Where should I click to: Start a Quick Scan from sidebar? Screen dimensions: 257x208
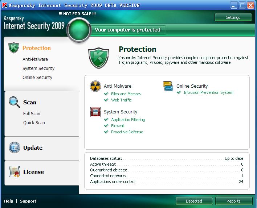34,123
